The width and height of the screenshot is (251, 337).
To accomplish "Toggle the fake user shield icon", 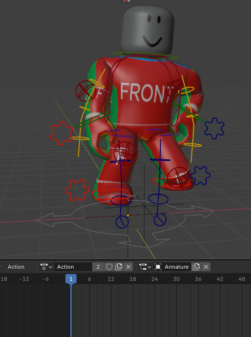I will point(109,267).
